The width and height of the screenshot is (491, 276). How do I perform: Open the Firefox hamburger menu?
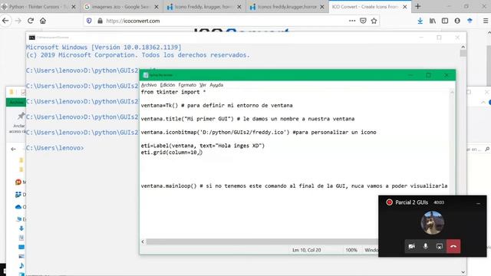click(486, 21)
